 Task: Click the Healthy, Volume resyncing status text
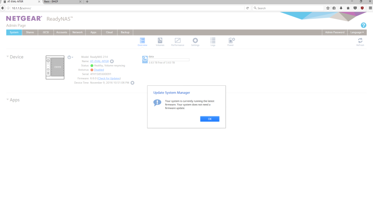tap(109, 65)
